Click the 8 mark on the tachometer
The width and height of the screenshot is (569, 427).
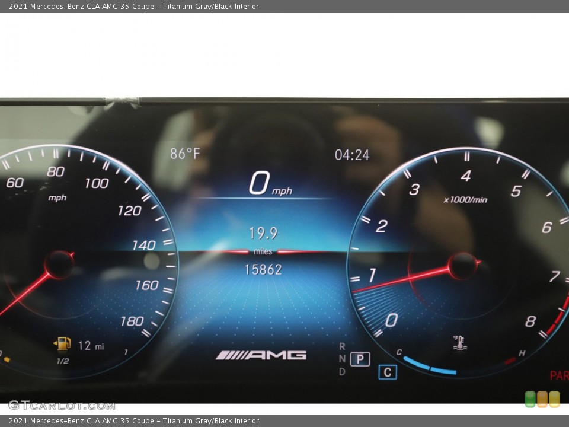coord(530,321)
